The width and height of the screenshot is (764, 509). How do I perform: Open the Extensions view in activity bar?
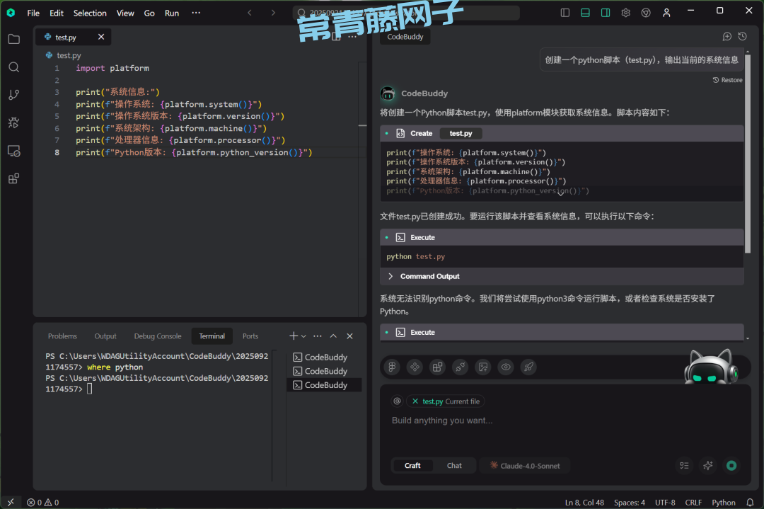point(13,179)
